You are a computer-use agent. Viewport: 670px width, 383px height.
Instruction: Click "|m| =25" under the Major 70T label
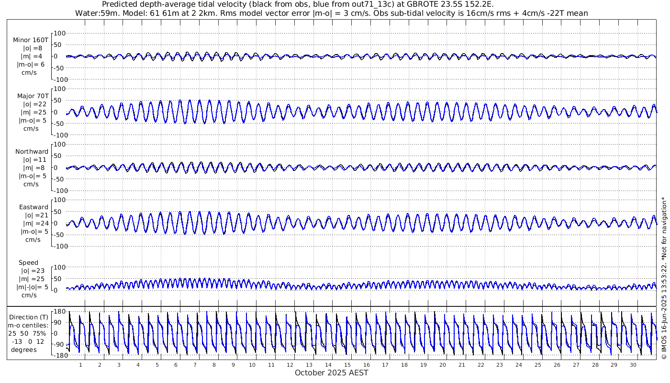coord(33,113)
